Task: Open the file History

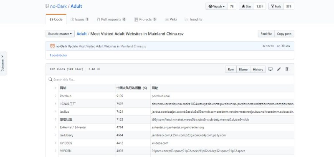Action: pos(258,69)
